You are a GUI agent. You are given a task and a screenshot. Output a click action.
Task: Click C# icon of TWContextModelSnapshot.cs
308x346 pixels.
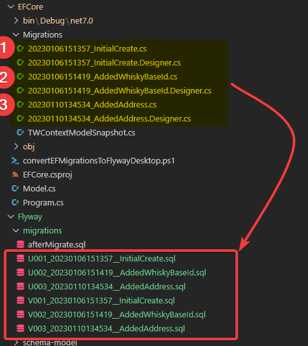coord(20,133)
